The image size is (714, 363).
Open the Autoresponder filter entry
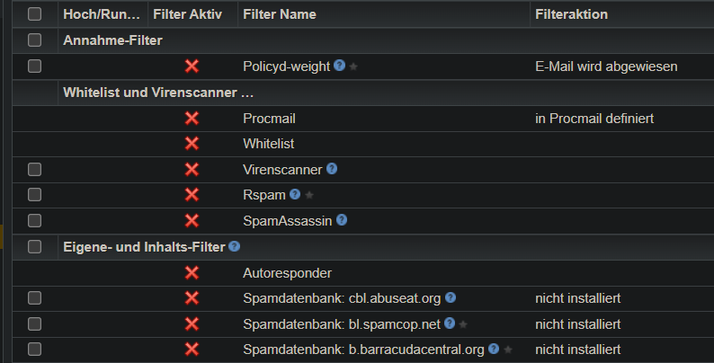click(x=287, y=272)
